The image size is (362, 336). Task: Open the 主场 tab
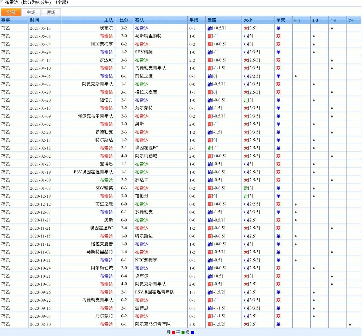pyautogui.click(x=31, y=12)
